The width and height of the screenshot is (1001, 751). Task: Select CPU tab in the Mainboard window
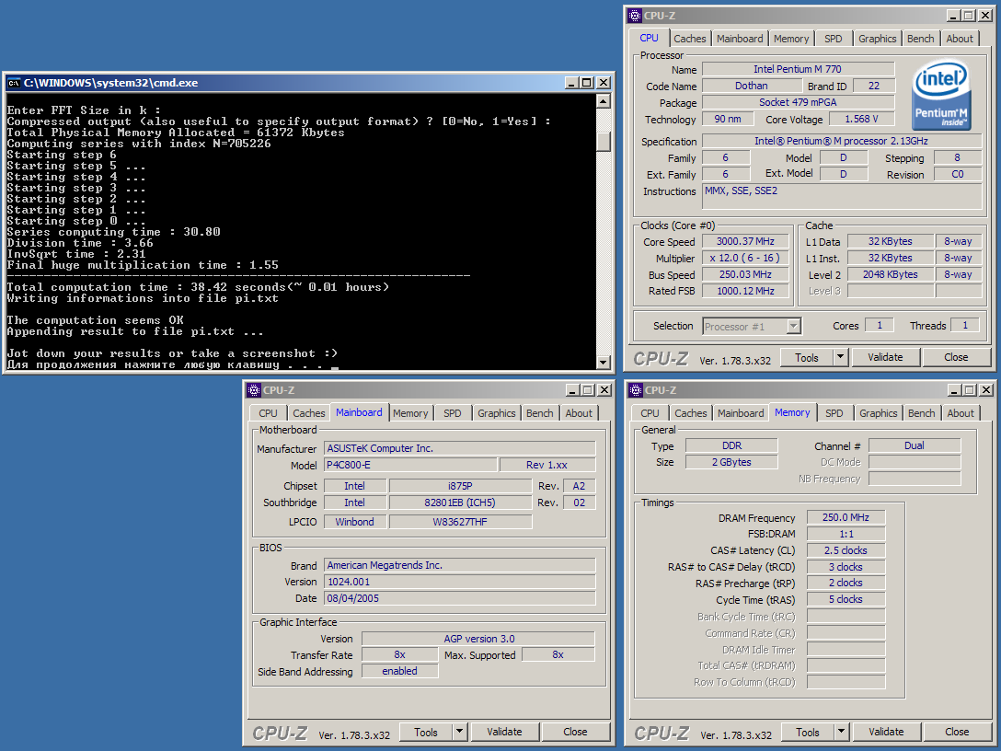pos(268,413)
